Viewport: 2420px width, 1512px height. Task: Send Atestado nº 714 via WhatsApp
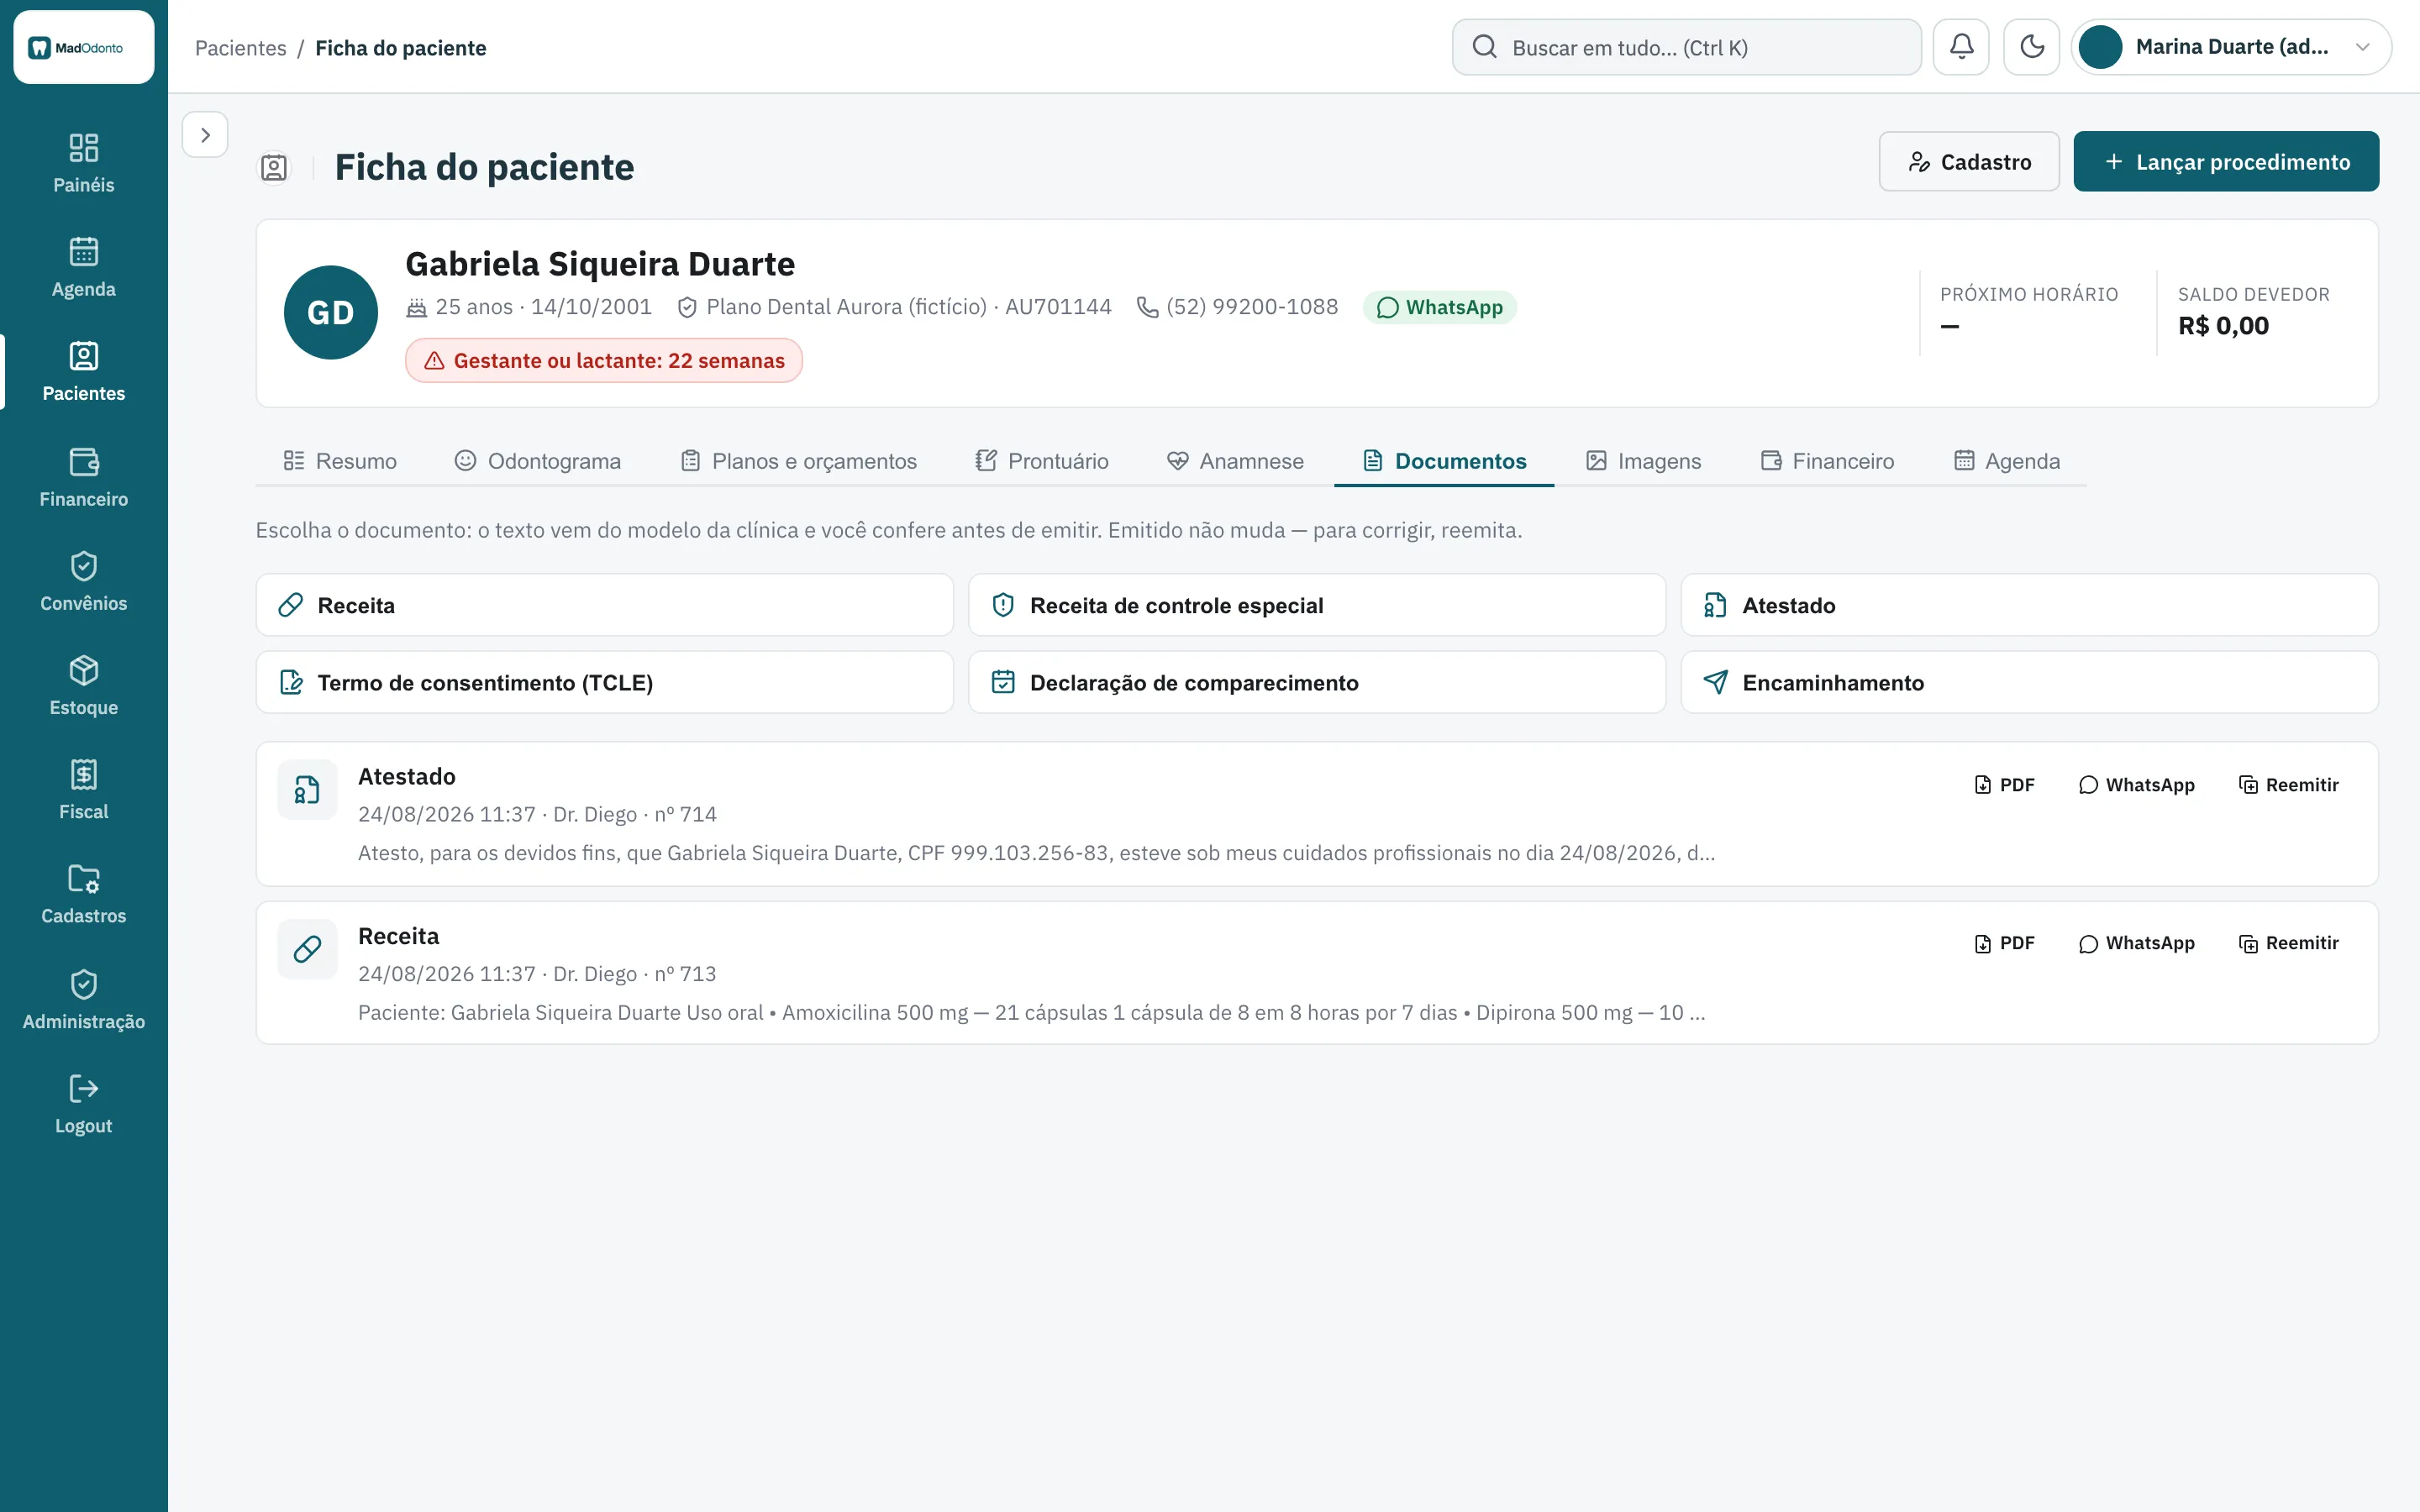pyautogui.click(x=2136, y=785)
